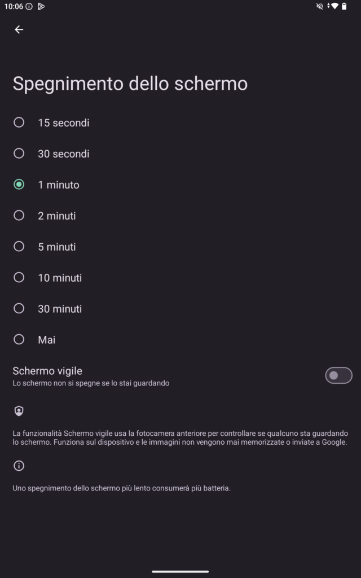Screen dimensions: 361x578
Task: Tap the 10:06 clock in status bar
Action: click(13, 6)
